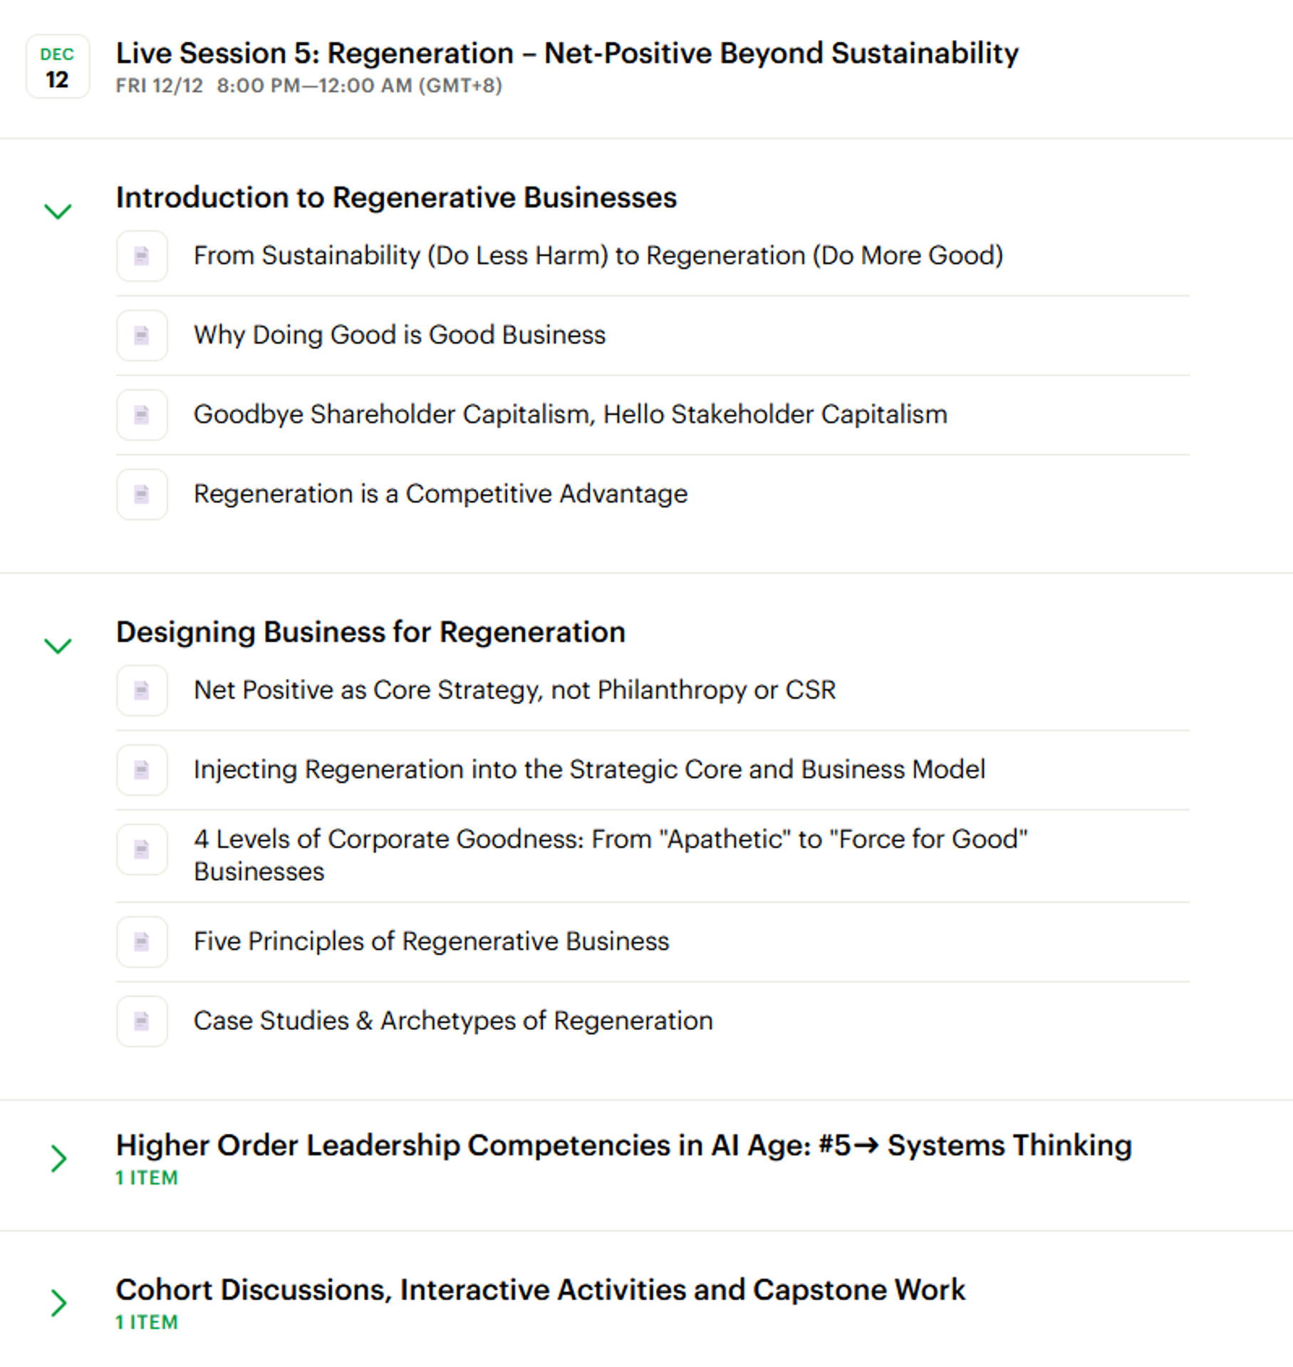Image resolution: width=1293 pixels, height=1367 pixels.
Task: Collapse the Designing Business for Regeneration section
Action: (x=58, y=646)
